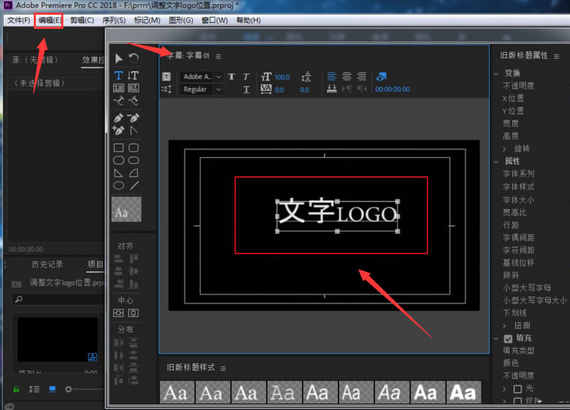Enable the 光 (sheen) checkbox
Viewport: 570px width, 410px height.
click(x=517, y=389)
